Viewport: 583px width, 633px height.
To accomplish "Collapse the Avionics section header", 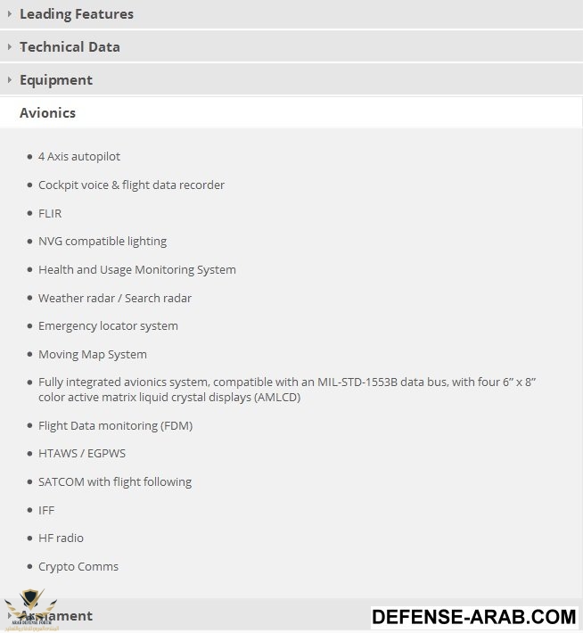I will click(291, 112).
